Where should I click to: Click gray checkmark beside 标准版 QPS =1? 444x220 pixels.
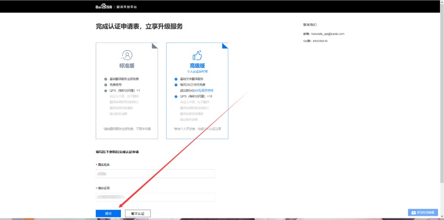[106, 91]
